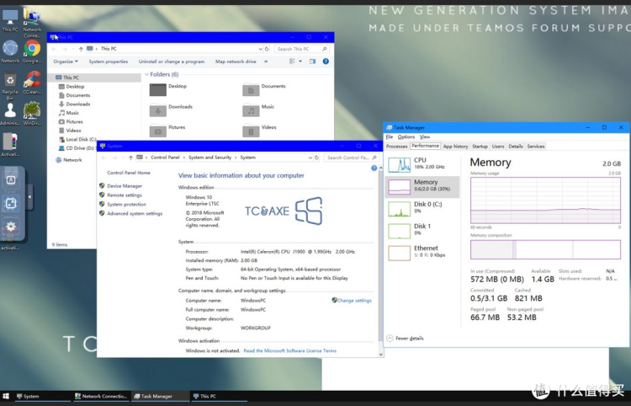Expand side dock panel arrow
The height and width of the screenshot is (406, 631).
click(x=29, y=197)
